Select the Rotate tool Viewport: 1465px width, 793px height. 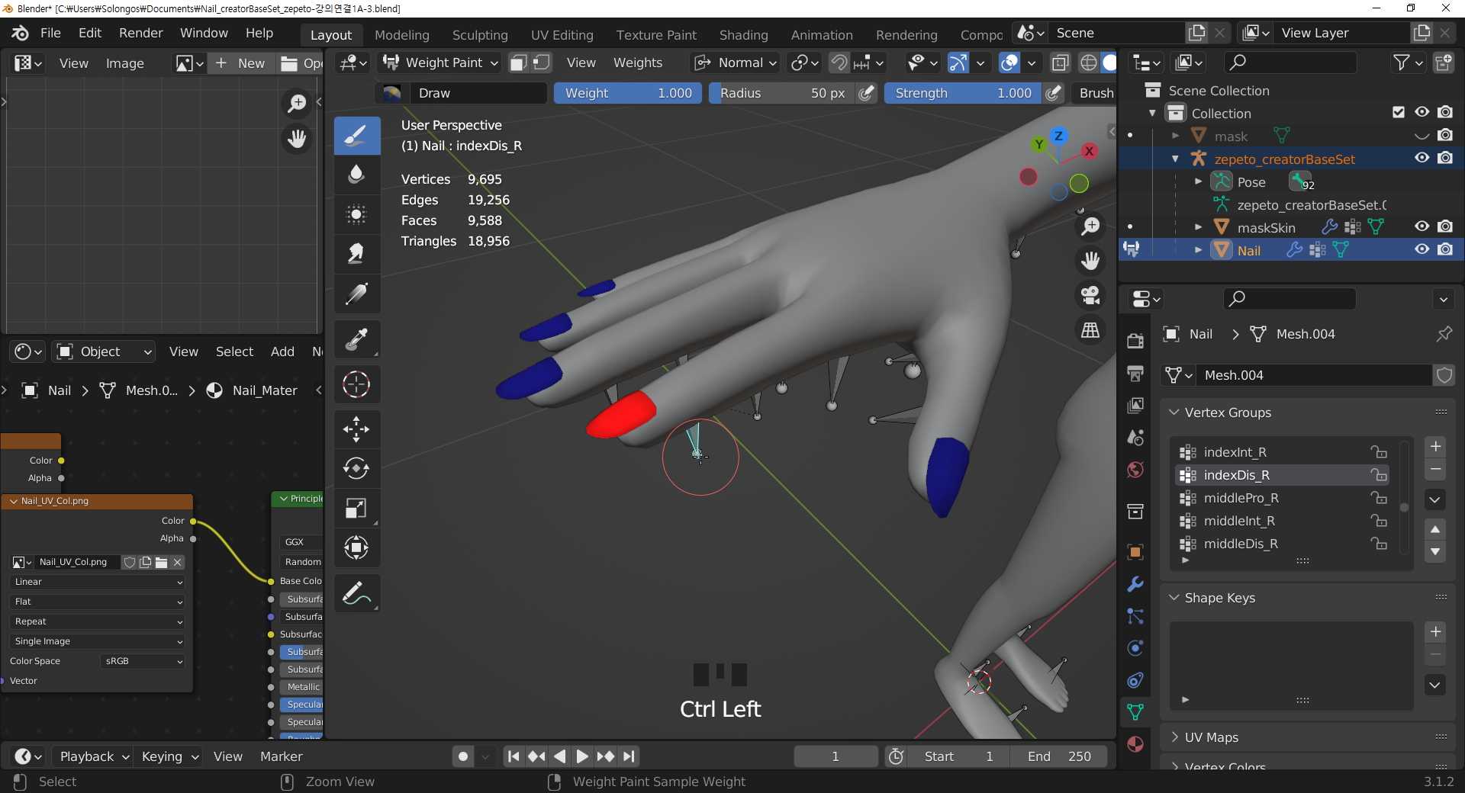click(x=356, y=468)
